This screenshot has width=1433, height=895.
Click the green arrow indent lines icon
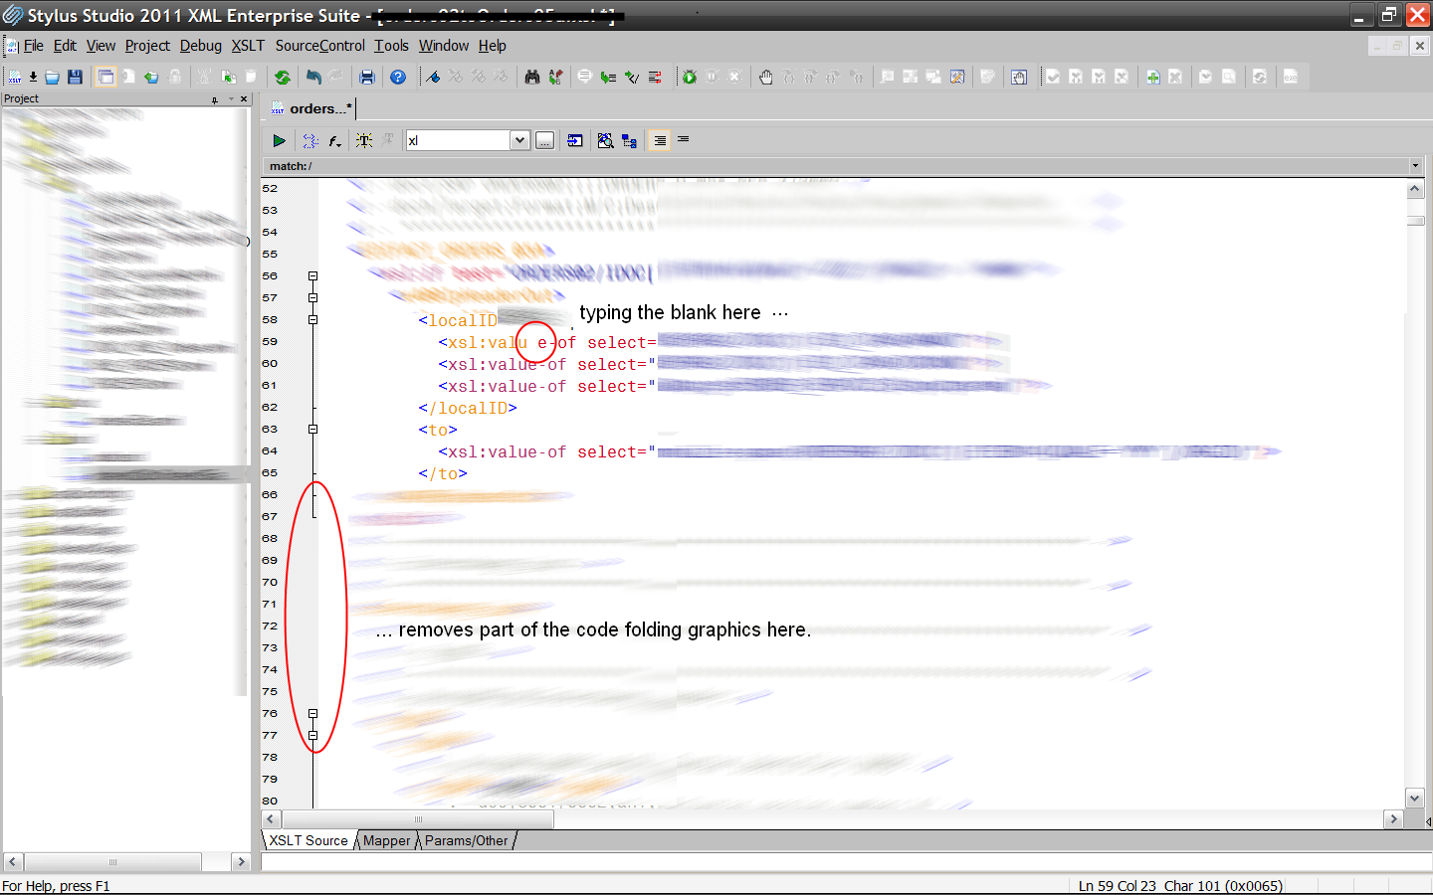point(608,77)
